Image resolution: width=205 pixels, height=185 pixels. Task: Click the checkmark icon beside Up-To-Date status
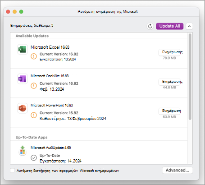[34, 158]
